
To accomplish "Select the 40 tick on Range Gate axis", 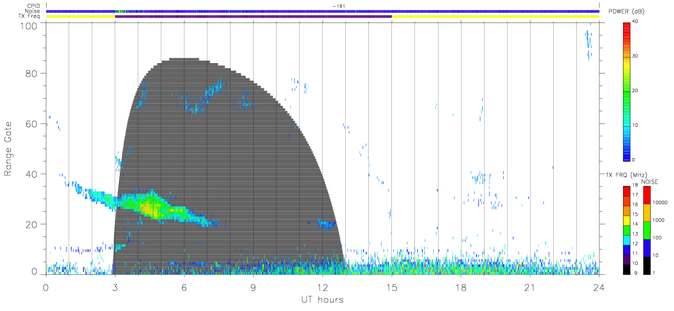I will click(x=32, y=174).
